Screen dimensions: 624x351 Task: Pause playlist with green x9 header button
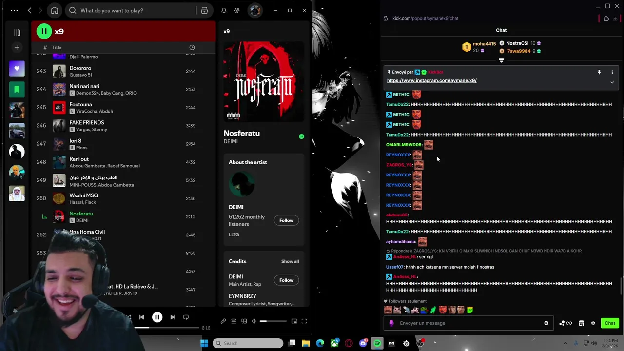click(x=44, y=31)
